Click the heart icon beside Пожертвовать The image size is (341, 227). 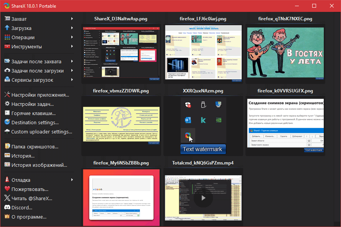[x=7, y=189]
